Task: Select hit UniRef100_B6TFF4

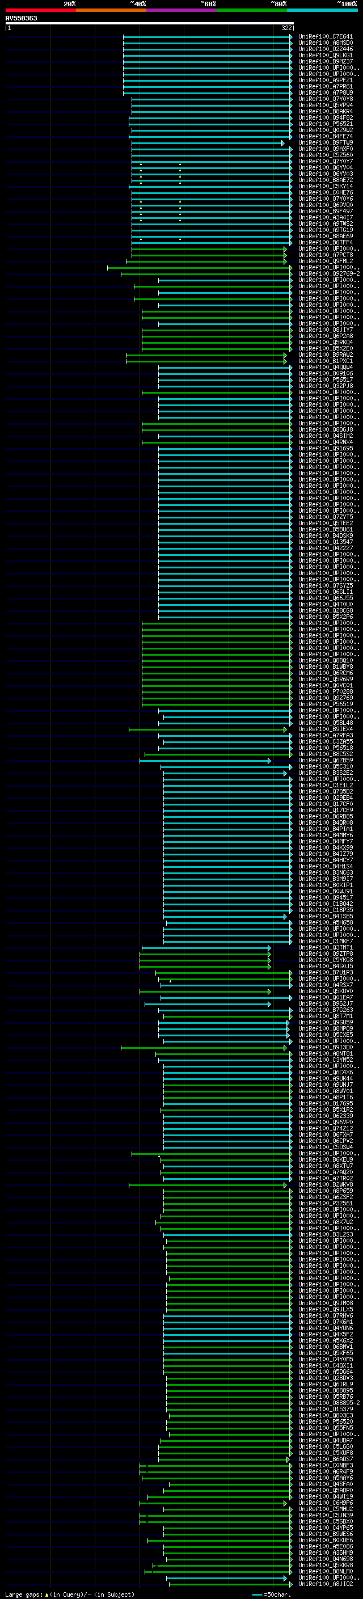Action: coord(326,243)
